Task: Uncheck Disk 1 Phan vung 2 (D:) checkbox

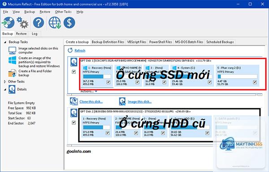Action: pos(255,82)
